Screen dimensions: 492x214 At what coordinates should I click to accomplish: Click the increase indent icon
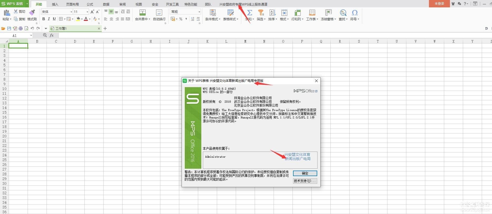(128, 12)
